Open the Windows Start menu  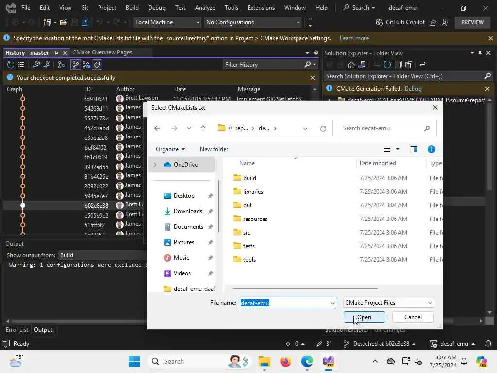click(x=134, y=361)
